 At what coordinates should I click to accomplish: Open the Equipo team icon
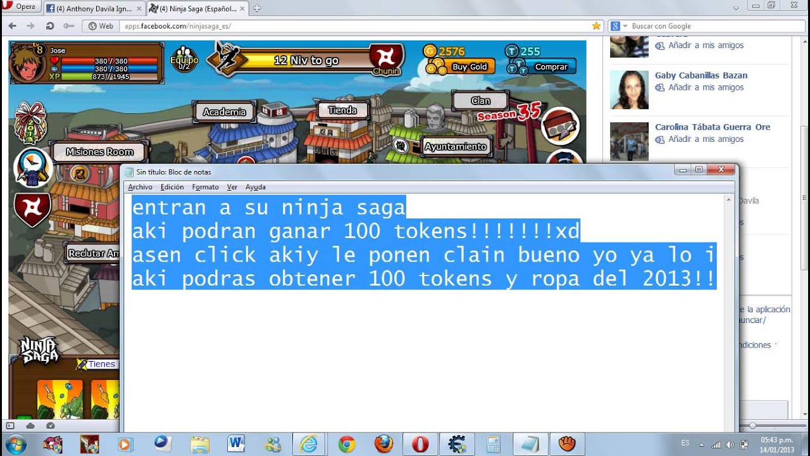(x=184, y=60)
